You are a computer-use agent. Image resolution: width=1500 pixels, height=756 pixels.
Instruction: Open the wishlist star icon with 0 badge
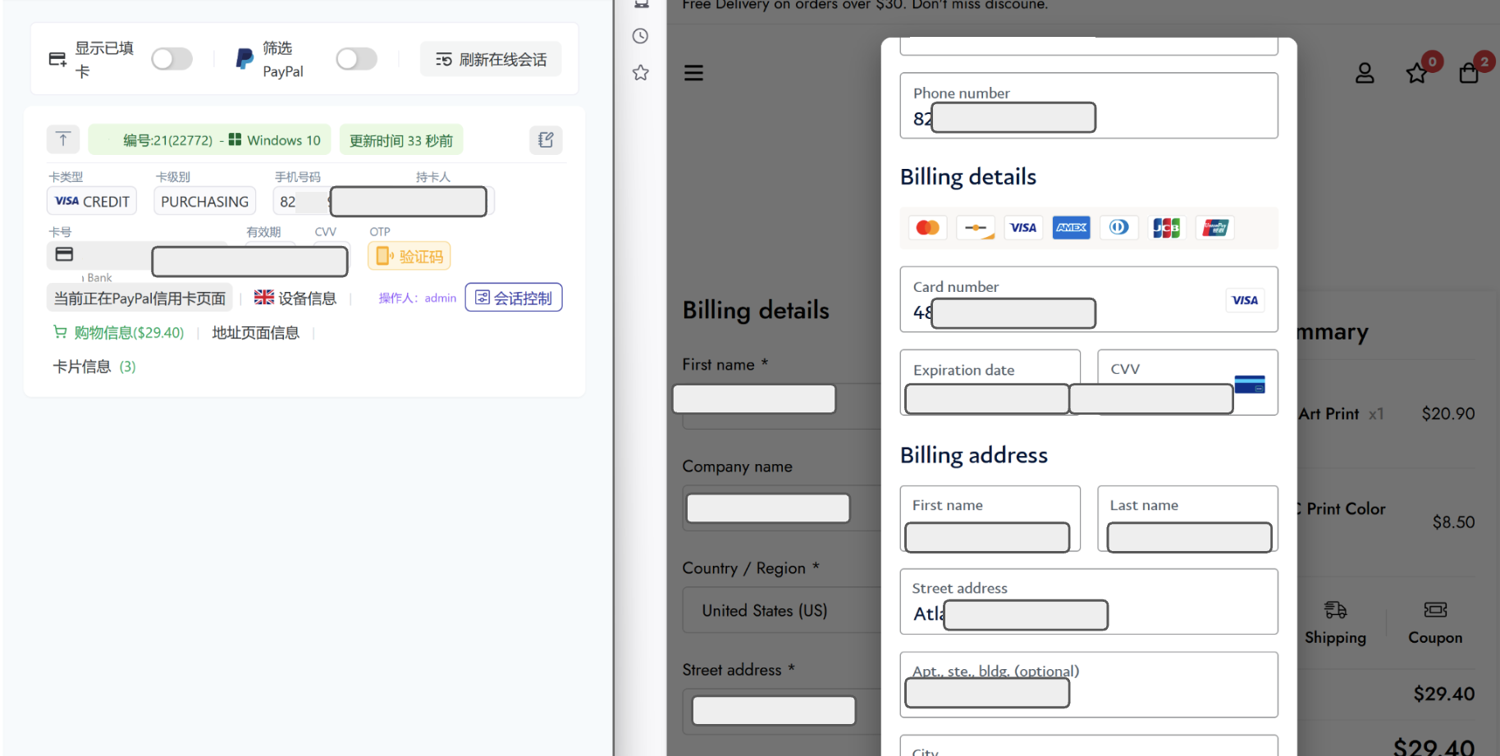(1417, 73)
